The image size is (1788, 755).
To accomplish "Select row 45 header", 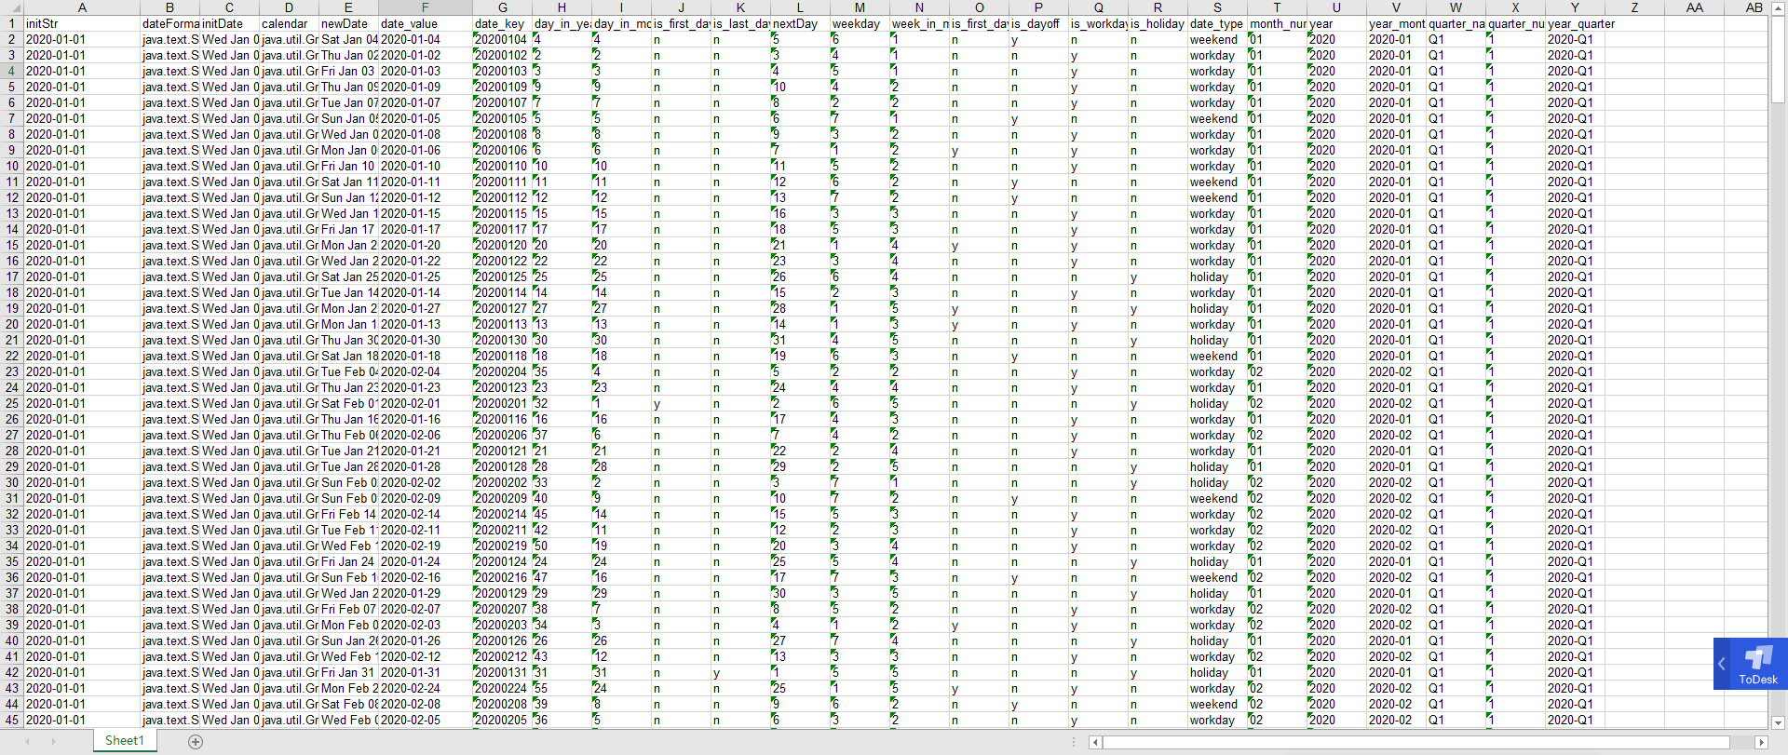I will 11,720.
